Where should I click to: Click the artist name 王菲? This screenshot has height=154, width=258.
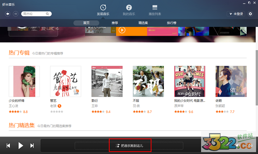click(x=94, y=106)
